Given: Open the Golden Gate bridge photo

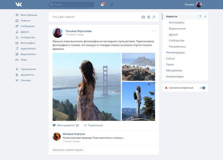Looking at the screenshot, I should (87, 87).
